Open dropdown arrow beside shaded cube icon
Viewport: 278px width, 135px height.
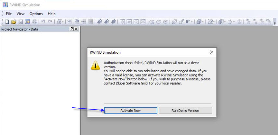coord(225,22)
